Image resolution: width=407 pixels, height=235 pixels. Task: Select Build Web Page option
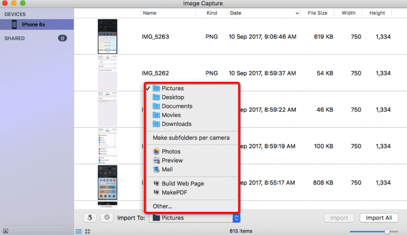tap(182, 183)
